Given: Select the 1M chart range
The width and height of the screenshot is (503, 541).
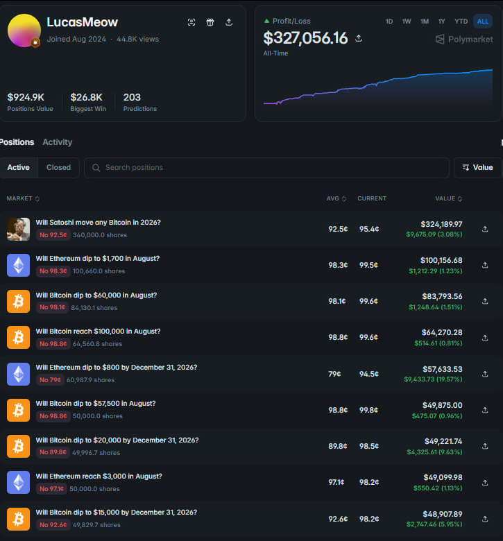Looking at the screenshot, I should 425,22.
